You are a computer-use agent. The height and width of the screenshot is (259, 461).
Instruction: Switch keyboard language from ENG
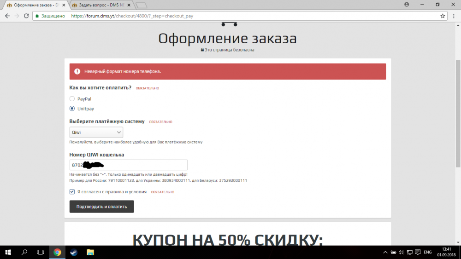click(x=427, y=252)
